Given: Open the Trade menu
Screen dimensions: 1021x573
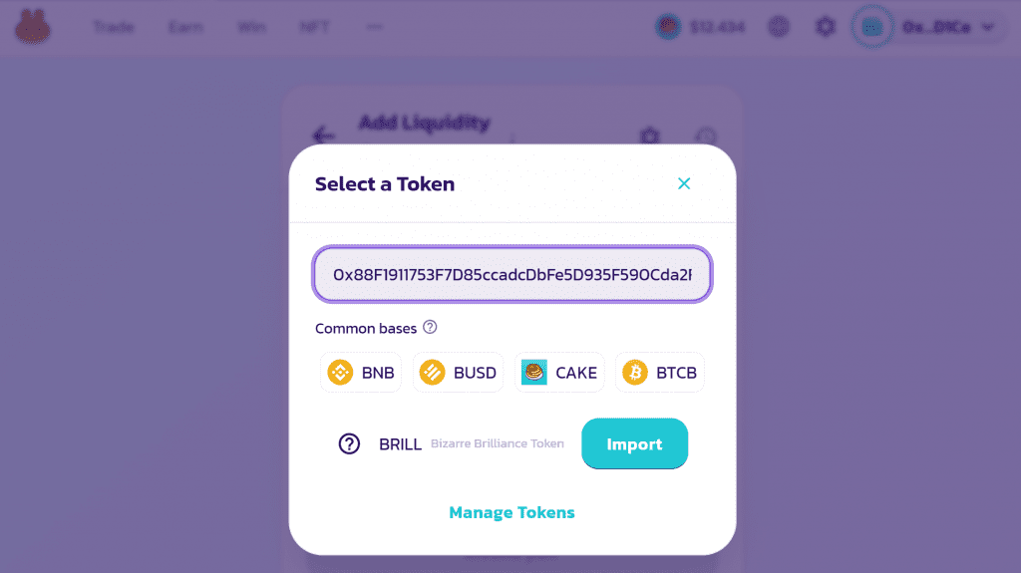Looking at the screenshot, I should (114, 27).
